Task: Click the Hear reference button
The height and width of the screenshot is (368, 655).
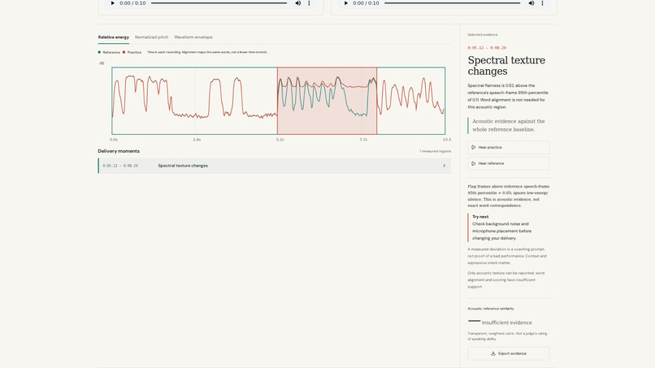Action: tap(509, 163)
